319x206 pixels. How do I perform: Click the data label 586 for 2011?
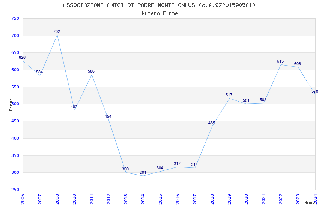click(91, 71)
